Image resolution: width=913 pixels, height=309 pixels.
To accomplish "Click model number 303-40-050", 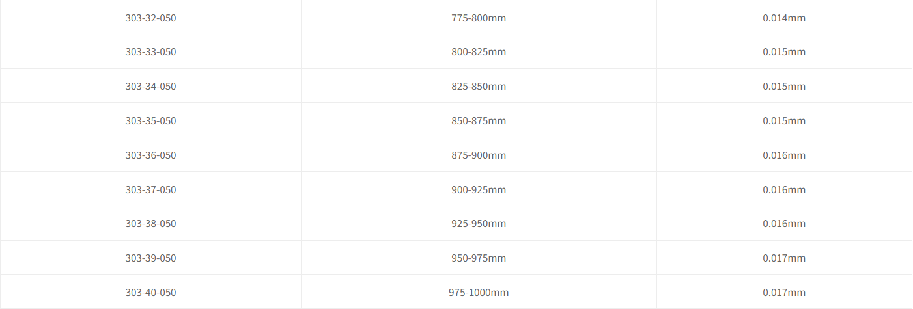I will click(150, 293).
